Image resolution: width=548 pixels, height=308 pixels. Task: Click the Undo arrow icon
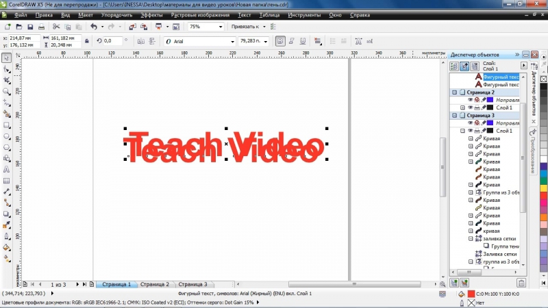(92, 26)
